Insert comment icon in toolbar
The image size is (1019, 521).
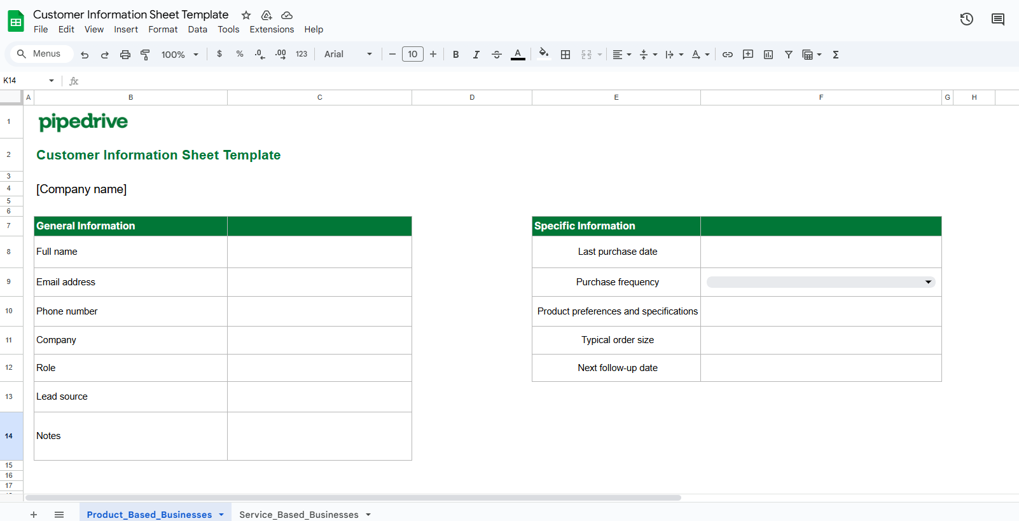tap(748, 55)
